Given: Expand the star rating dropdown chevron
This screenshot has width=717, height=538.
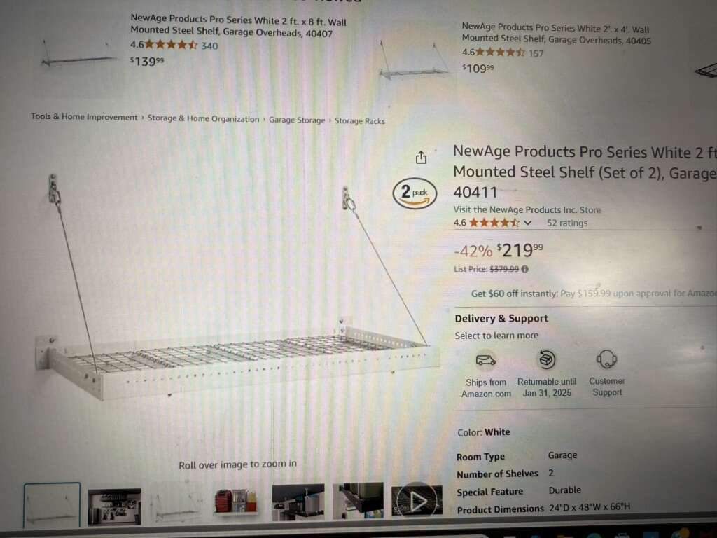Looking at the screenshot, I should tap(528, 223).
